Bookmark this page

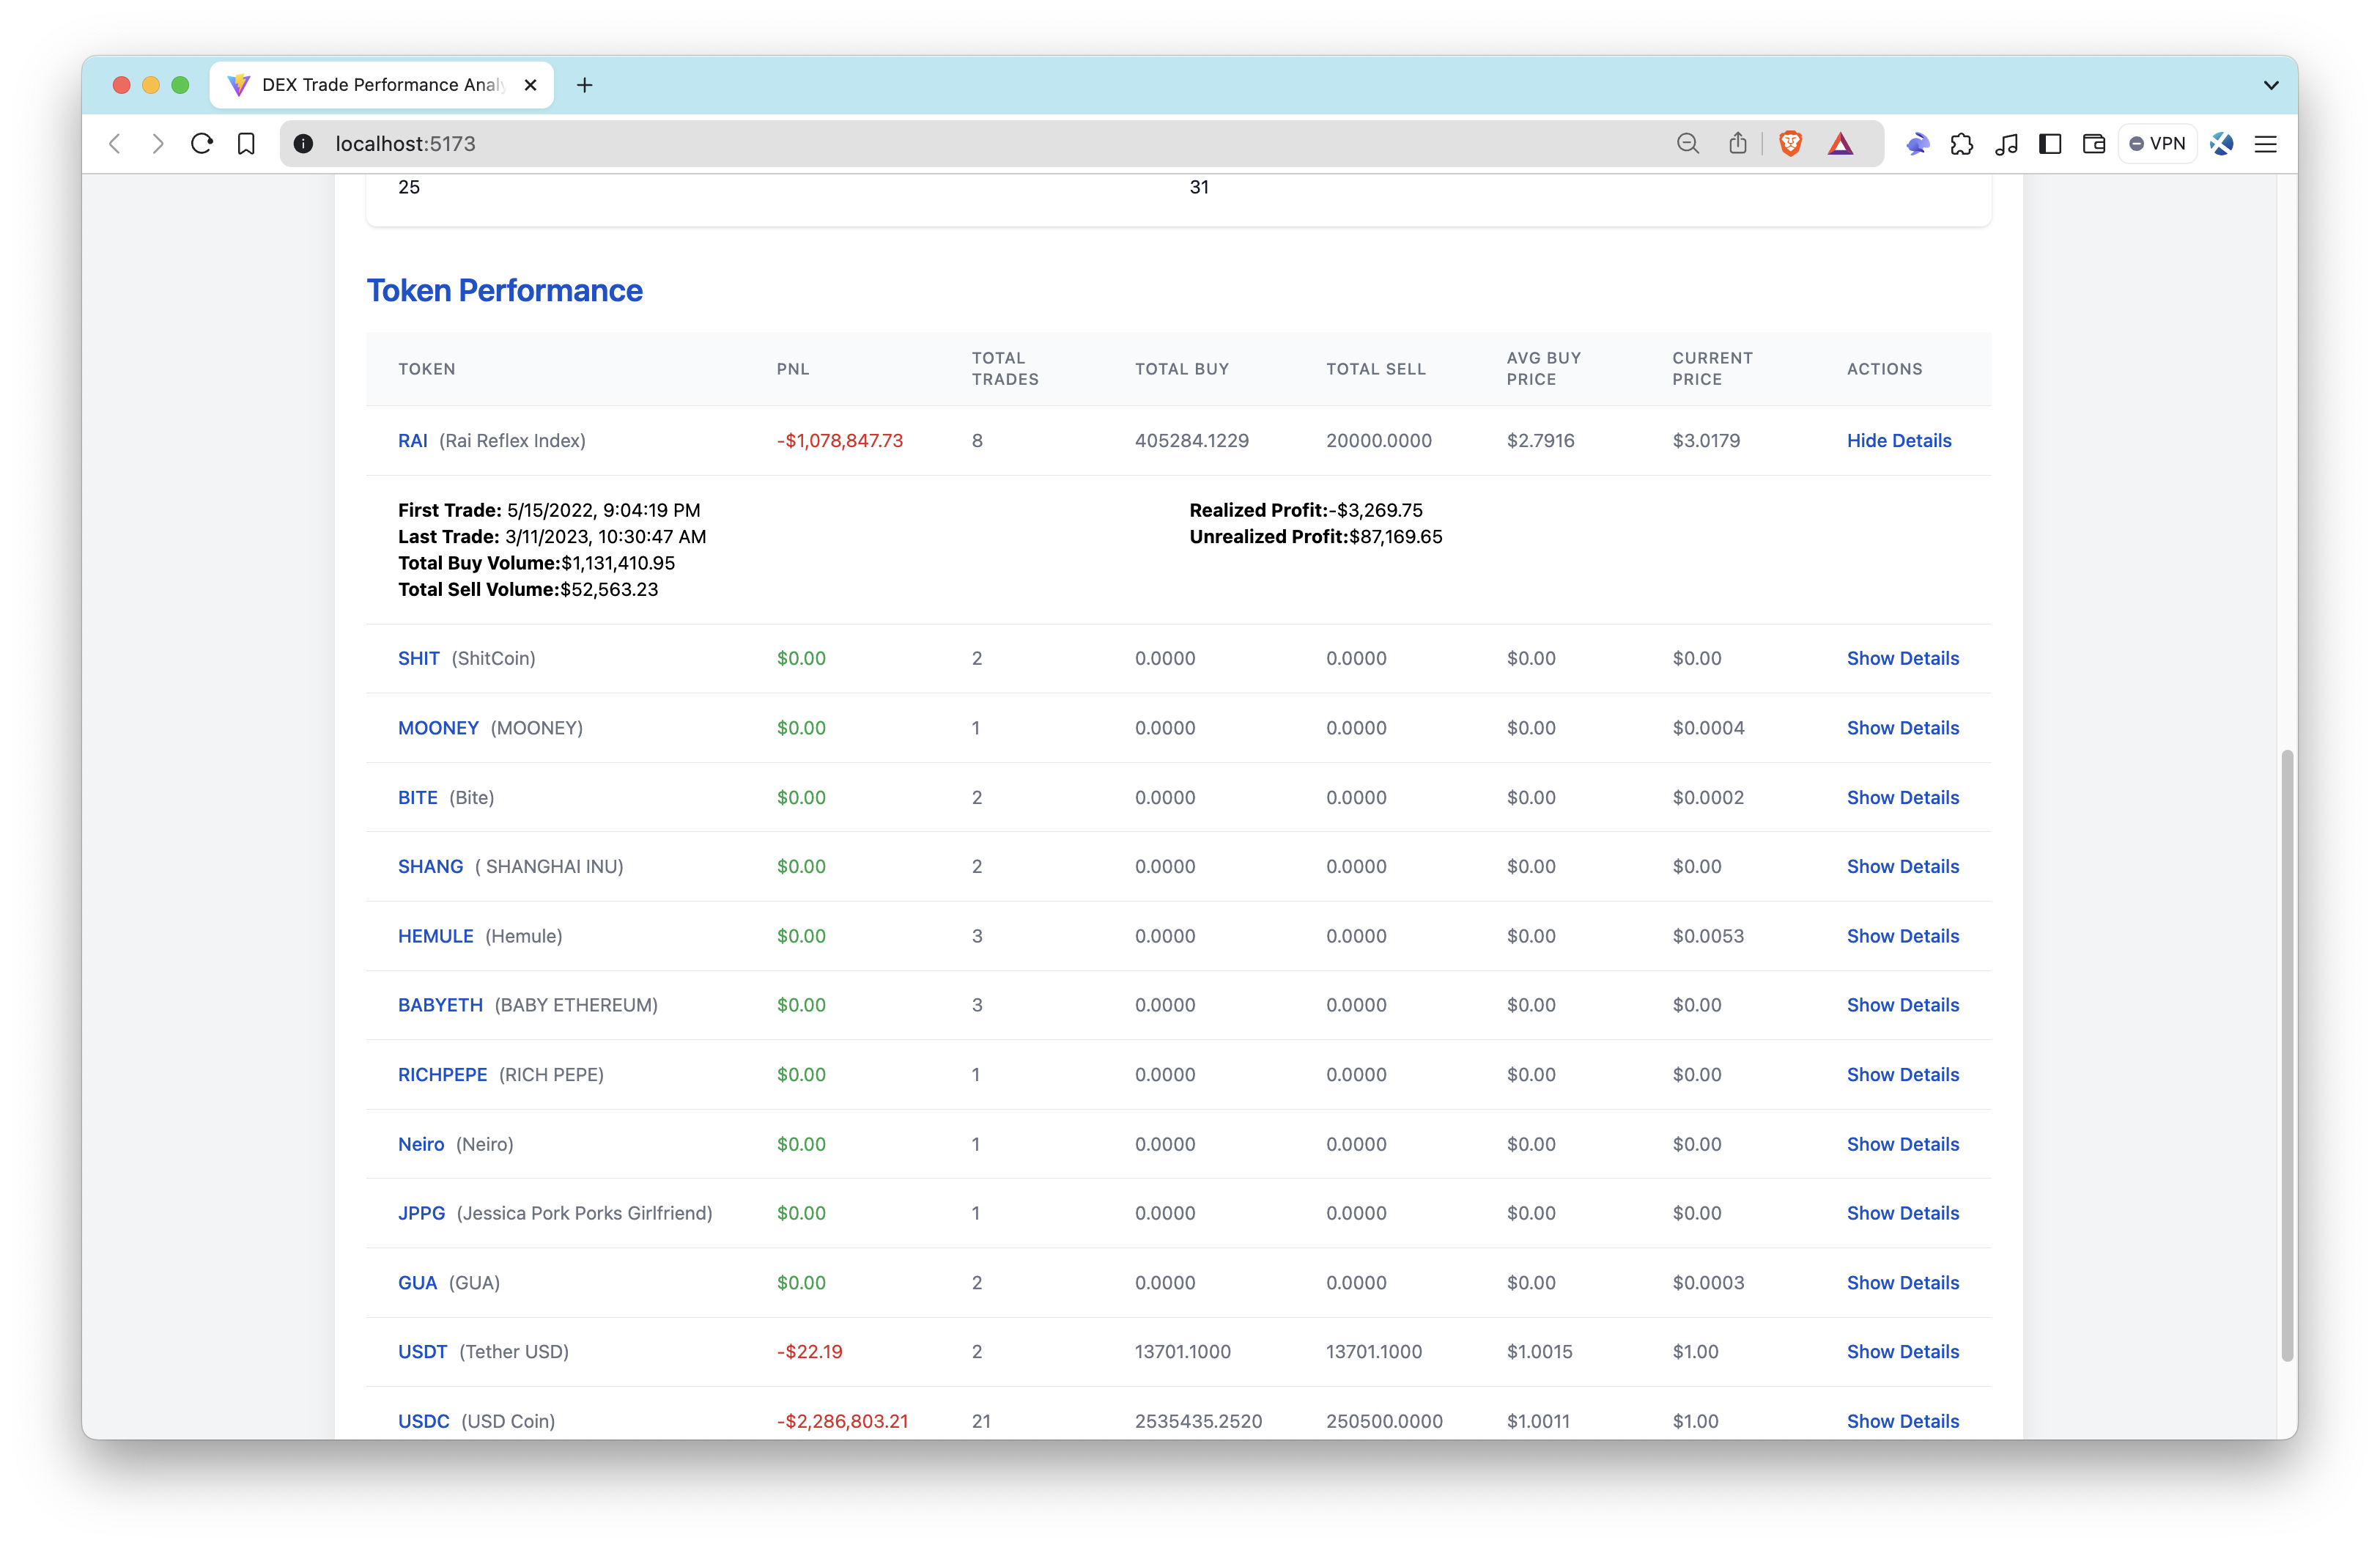pyautogui.click(x=246, y=144)
